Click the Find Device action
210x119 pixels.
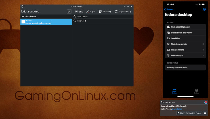point(103,17)
